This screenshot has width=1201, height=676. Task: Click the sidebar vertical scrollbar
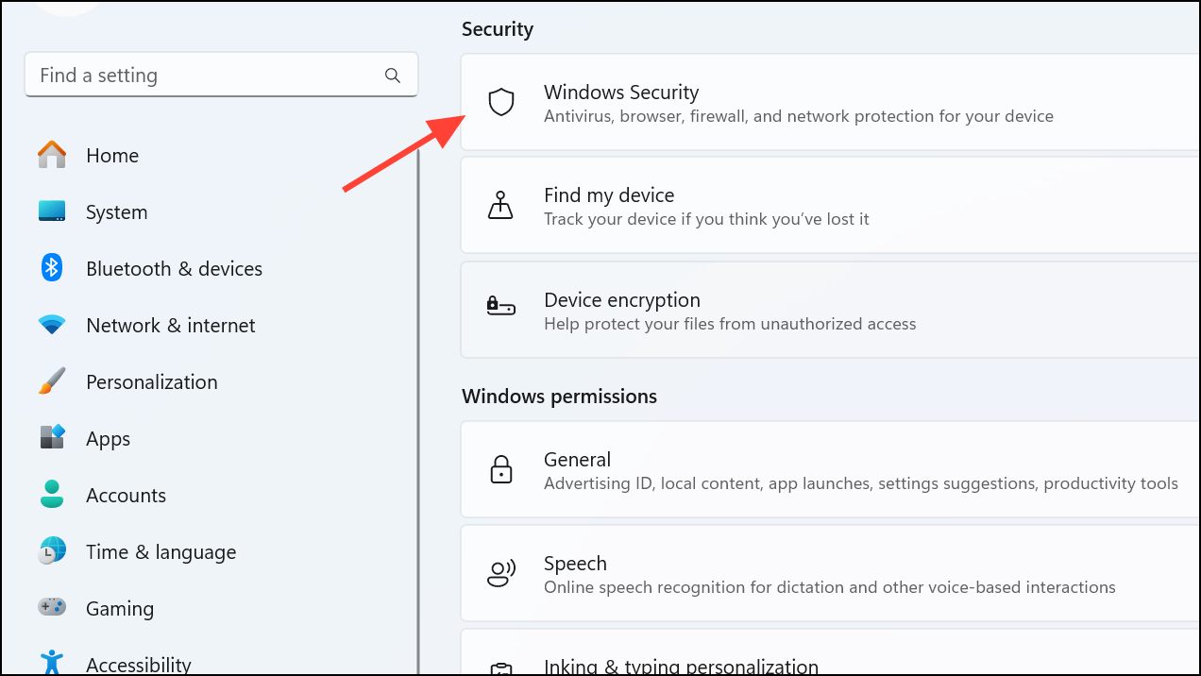pos(418,411)
